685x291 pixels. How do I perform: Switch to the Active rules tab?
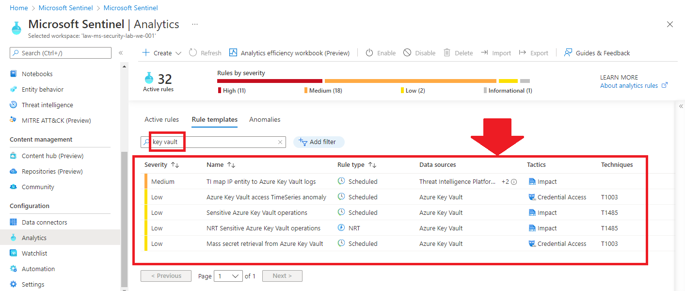(x=161, y=119)
